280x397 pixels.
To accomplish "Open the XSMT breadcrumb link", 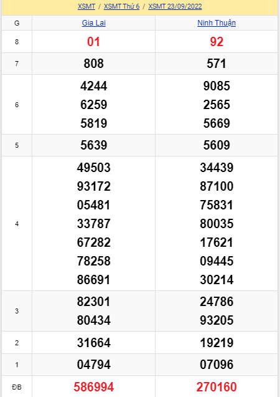I will tap(86, 6).
